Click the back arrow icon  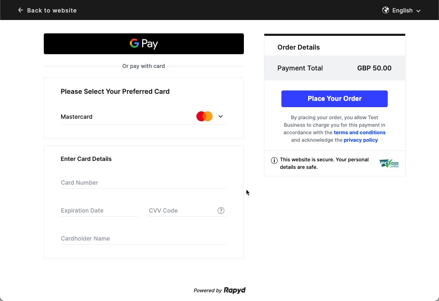(20, 10)
